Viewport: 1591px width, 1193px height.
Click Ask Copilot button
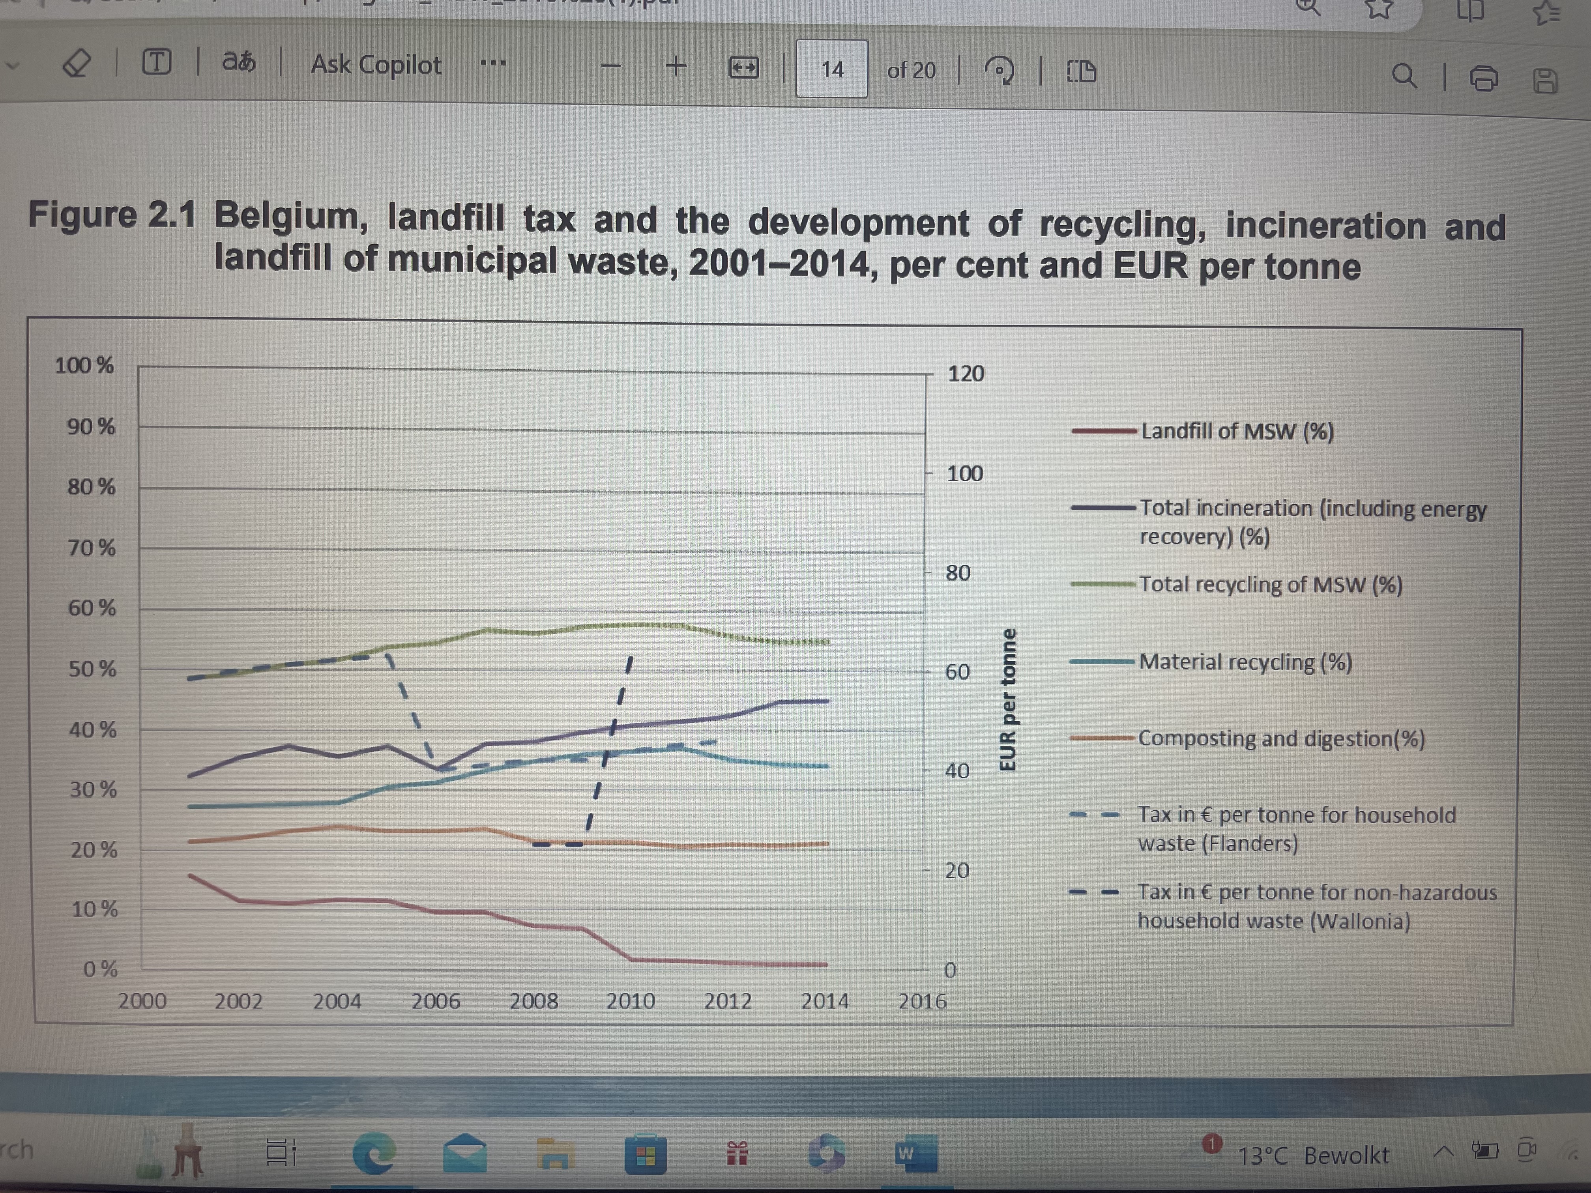375,65
